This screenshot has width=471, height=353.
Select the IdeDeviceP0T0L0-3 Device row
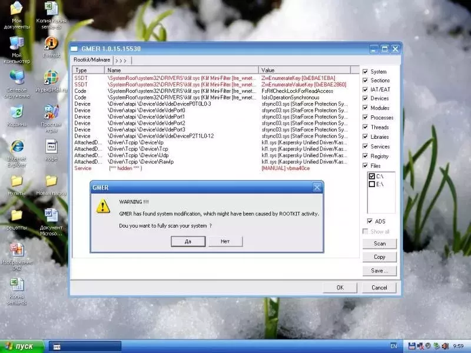[211, 104]
